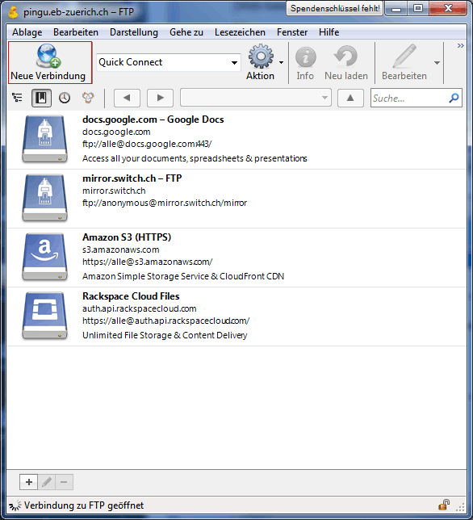Viewport: 473px width, 520px height.
Task: Maximize the Cyberduck window
Action: 418,9
